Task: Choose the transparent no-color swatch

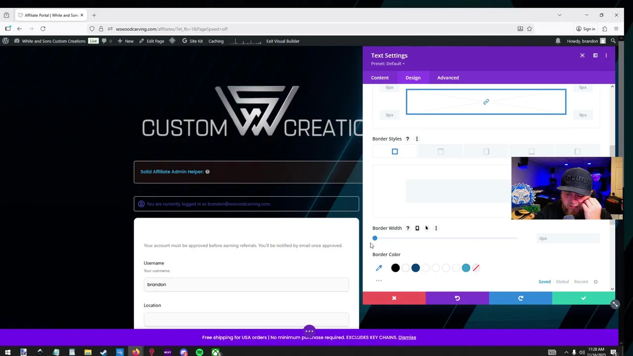Action: tap(476, 268)
